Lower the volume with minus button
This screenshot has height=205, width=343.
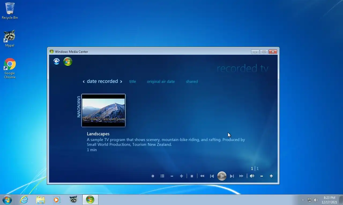tap(262, 176)
